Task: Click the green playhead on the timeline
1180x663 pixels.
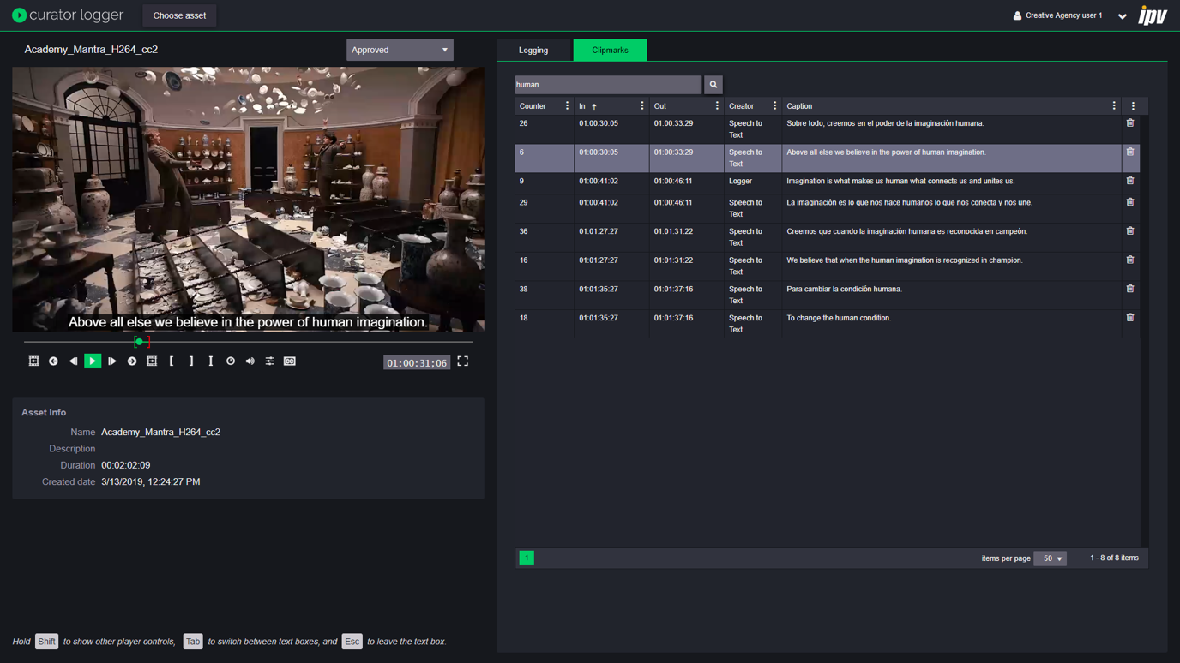Action: coord(139,342)
